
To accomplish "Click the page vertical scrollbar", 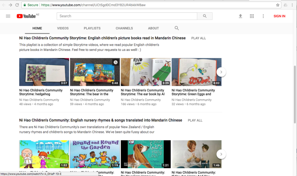I will (x=295, y=94).
